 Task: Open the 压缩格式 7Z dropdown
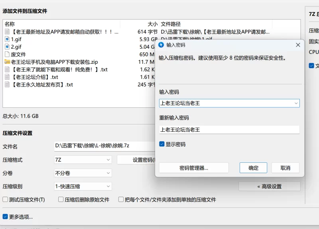pos(83,160)
